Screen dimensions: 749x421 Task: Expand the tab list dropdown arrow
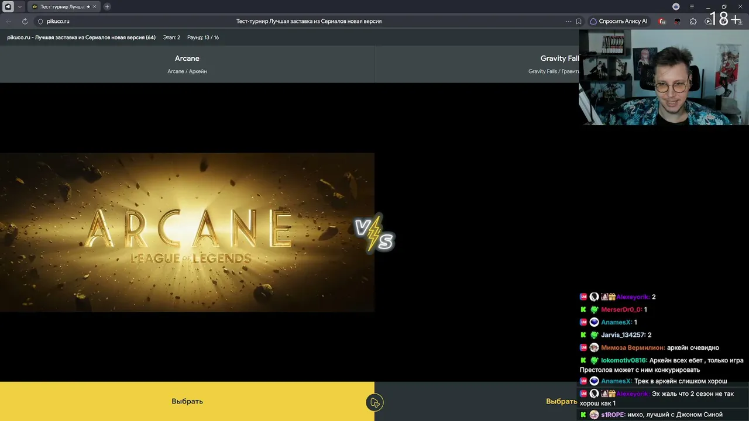click(x=20, y=6)
